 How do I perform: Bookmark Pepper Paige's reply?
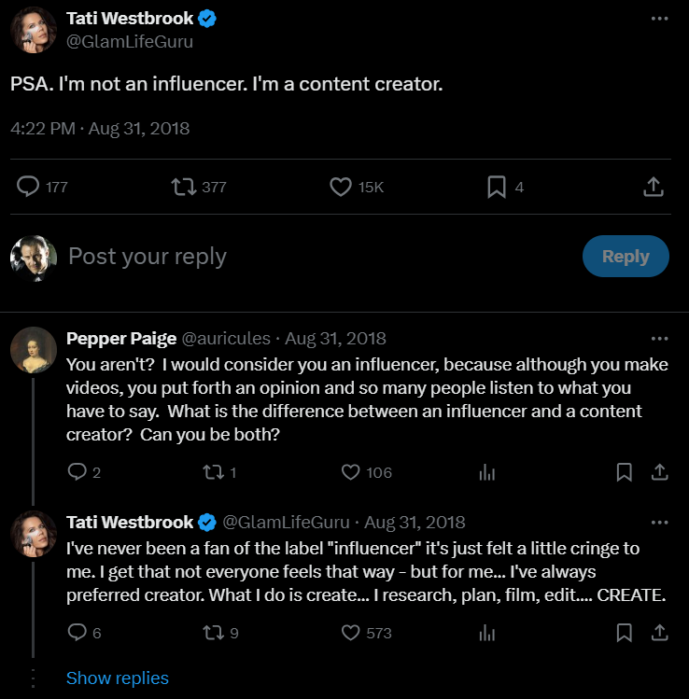[625, 472]
